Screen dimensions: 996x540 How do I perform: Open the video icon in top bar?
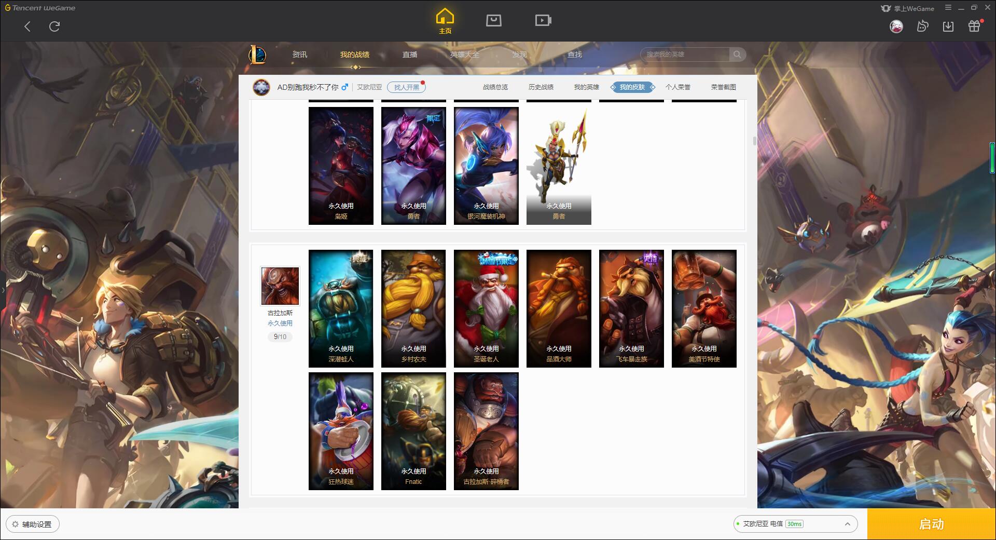pyautogui.click(x=543, y=20)
